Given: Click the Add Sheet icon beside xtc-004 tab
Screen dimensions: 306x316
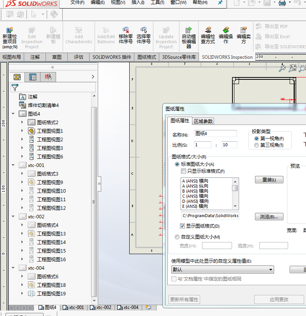Looking at the screenshot, I should (x=148, y=307).
